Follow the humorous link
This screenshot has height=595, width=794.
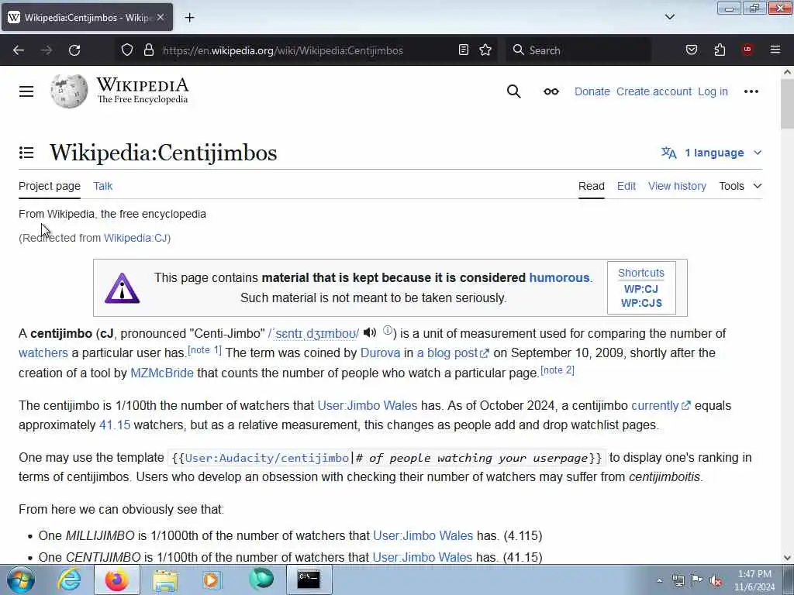point(560,278)
